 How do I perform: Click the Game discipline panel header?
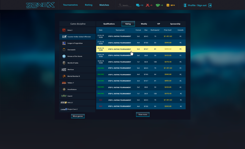78,24
